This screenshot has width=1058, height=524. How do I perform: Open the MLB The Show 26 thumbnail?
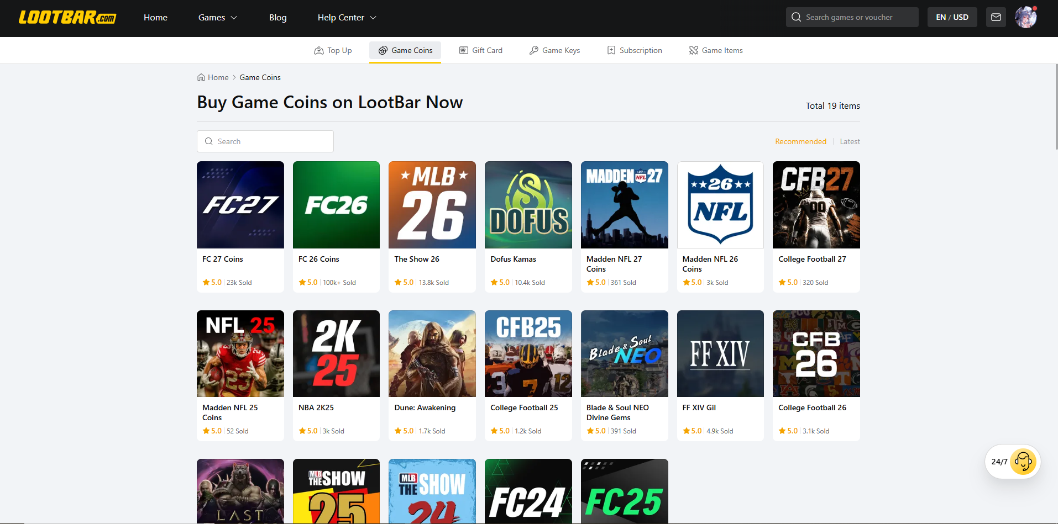click(x=432, y=205)
